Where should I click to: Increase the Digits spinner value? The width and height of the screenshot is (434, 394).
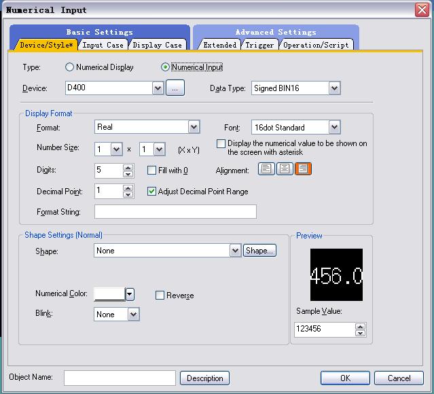pos(128,167)
